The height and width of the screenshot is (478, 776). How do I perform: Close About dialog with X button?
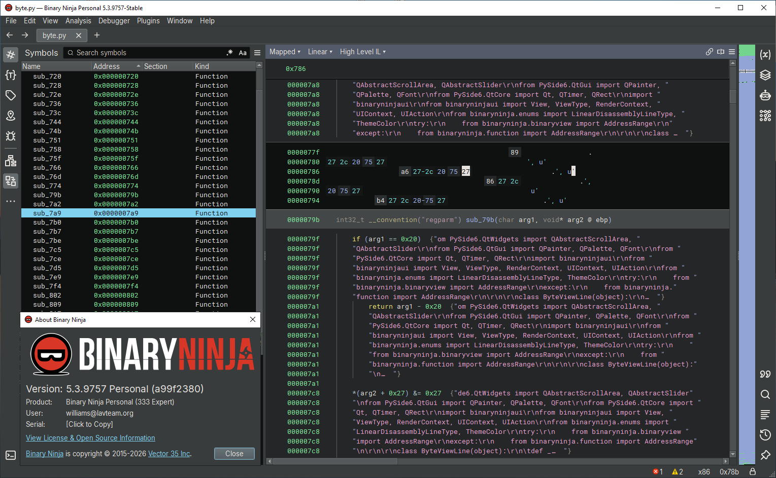pyautogui.click(x=253, y=319)
